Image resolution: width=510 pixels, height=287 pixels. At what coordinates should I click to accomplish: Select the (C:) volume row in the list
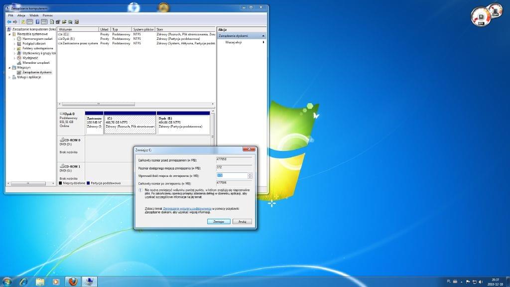tap(136, 34)
